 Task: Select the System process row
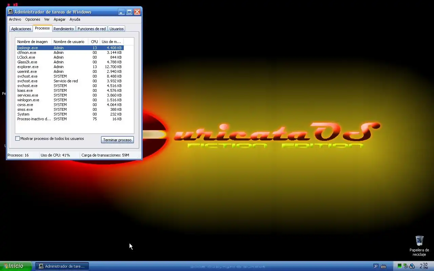[x=70, y=114]
